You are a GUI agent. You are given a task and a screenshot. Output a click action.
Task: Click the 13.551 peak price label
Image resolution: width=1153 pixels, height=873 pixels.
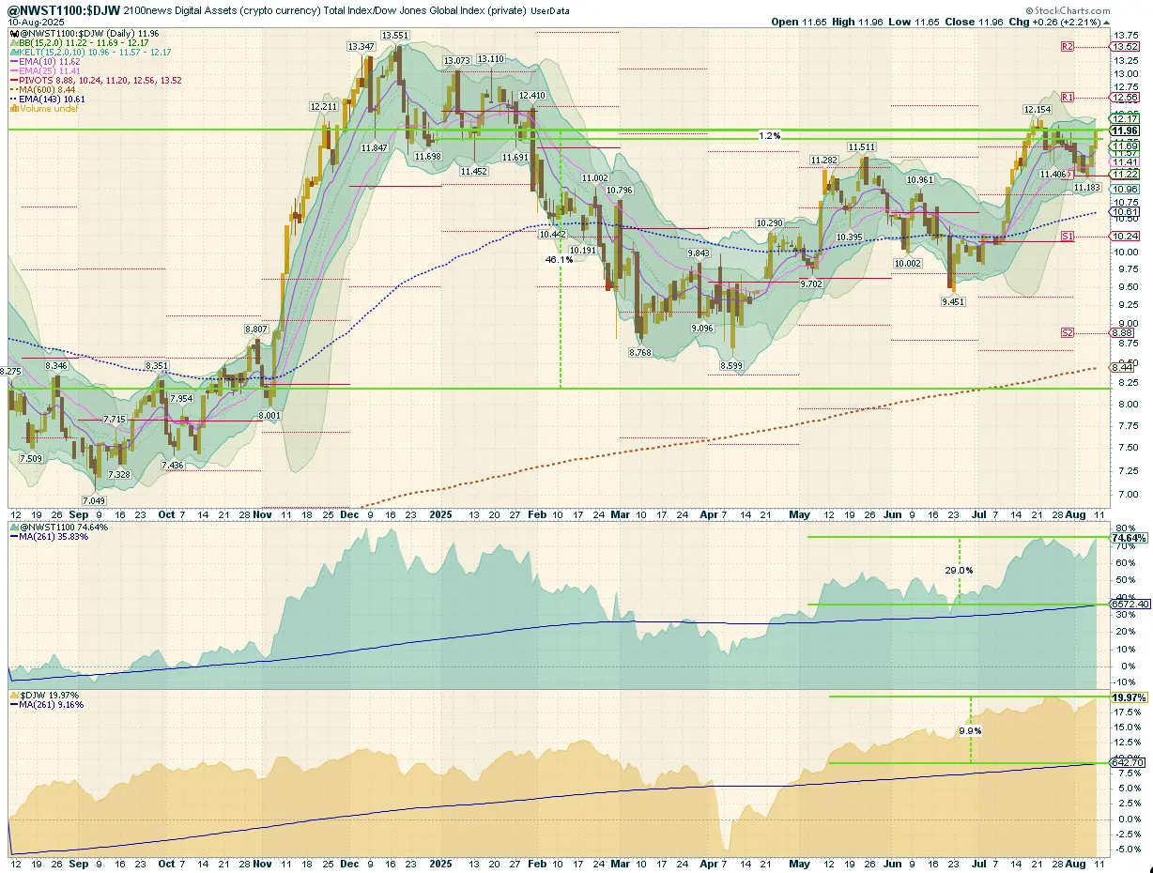point(394,36)
